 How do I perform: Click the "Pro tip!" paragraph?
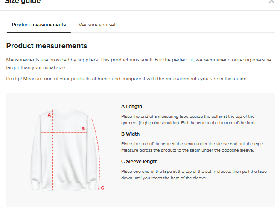tap(127, 79)
